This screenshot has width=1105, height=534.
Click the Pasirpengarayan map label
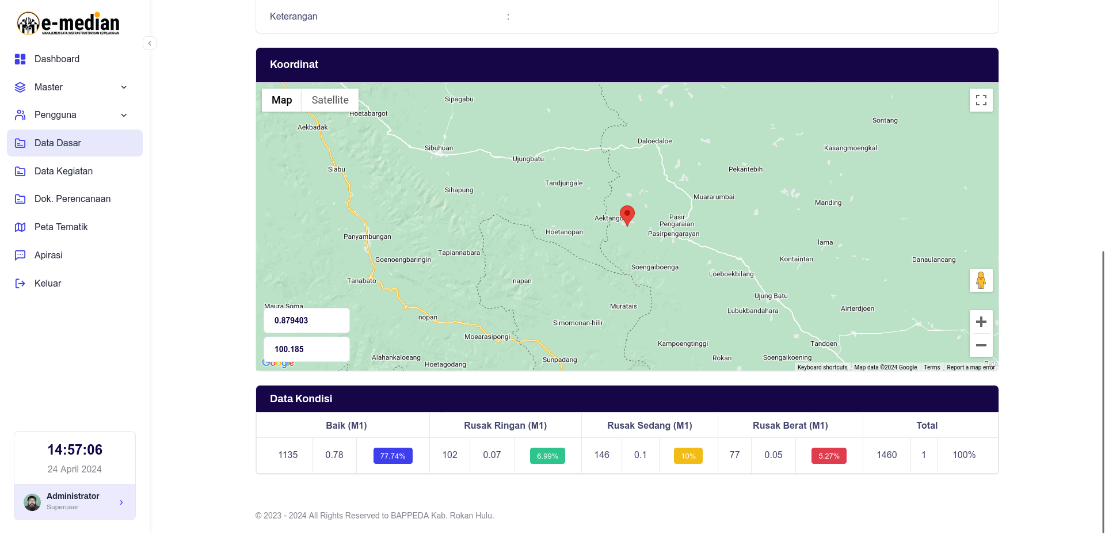pyautogui.click(x=674, y=234)
